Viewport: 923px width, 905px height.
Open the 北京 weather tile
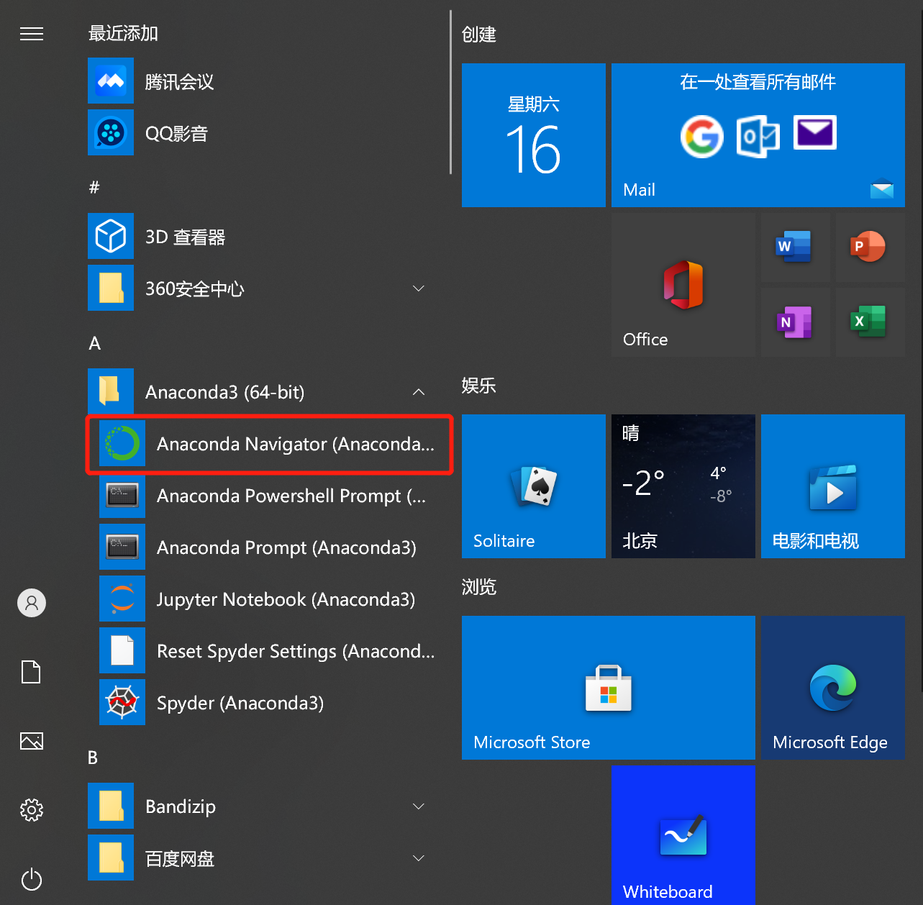pyautogui.click(x=683, y=486)
